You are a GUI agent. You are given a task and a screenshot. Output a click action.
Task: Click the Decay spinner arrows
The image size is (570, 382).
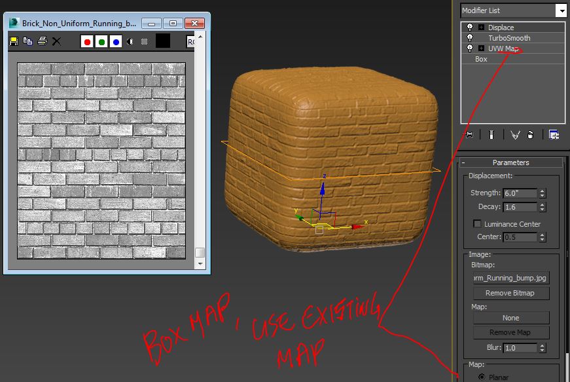542,207
